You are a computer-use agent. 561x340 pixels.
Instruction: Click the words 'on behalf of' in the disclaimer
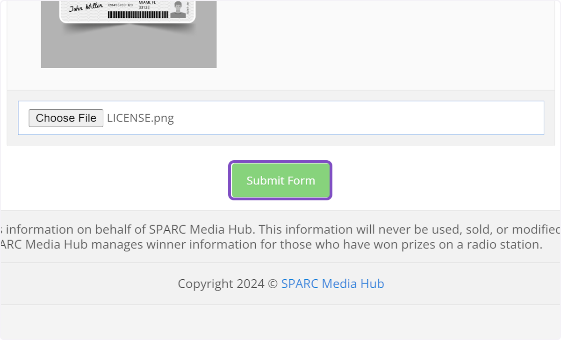[x=121, y=229]
